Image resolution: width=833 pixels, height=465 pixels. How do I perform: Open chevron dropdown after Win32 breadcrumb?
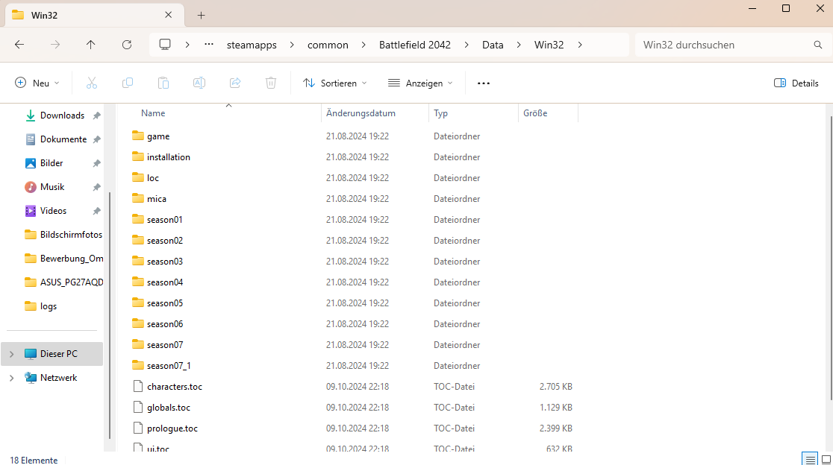click(x=580, y=45)
